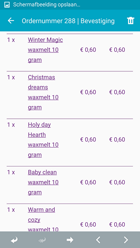Delete order using trash can icon
Image resolution: width=140 pixels, height=248 pixels.
pyautogui.click(x=130, y=21)
